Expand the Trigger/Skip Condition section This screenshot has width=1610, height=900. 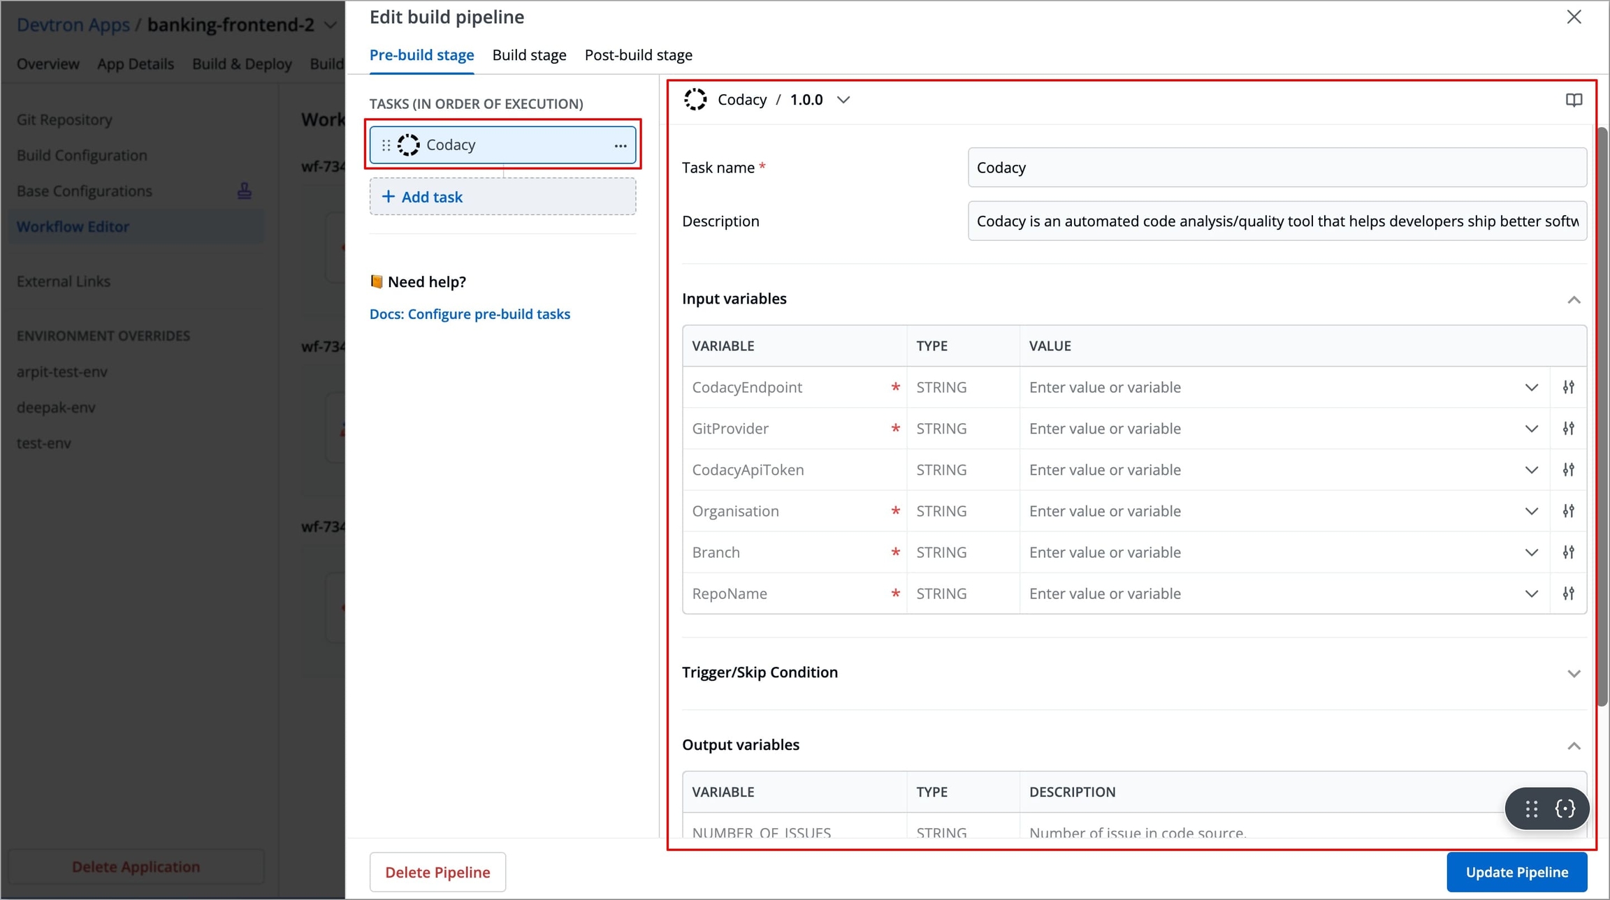1573,673
